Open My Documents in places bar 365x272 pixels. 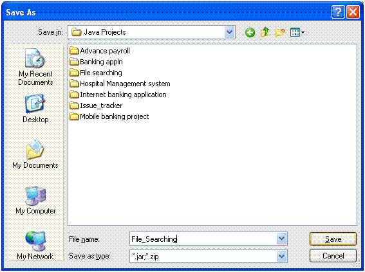pos(35,154)
